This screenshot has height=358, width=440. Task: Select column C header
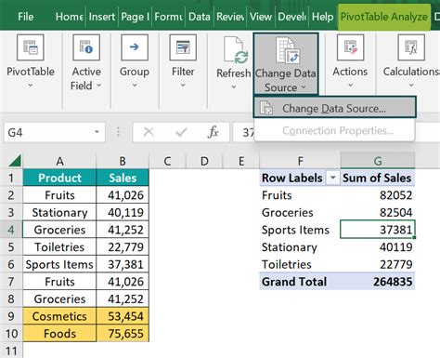tap(167, 161)
